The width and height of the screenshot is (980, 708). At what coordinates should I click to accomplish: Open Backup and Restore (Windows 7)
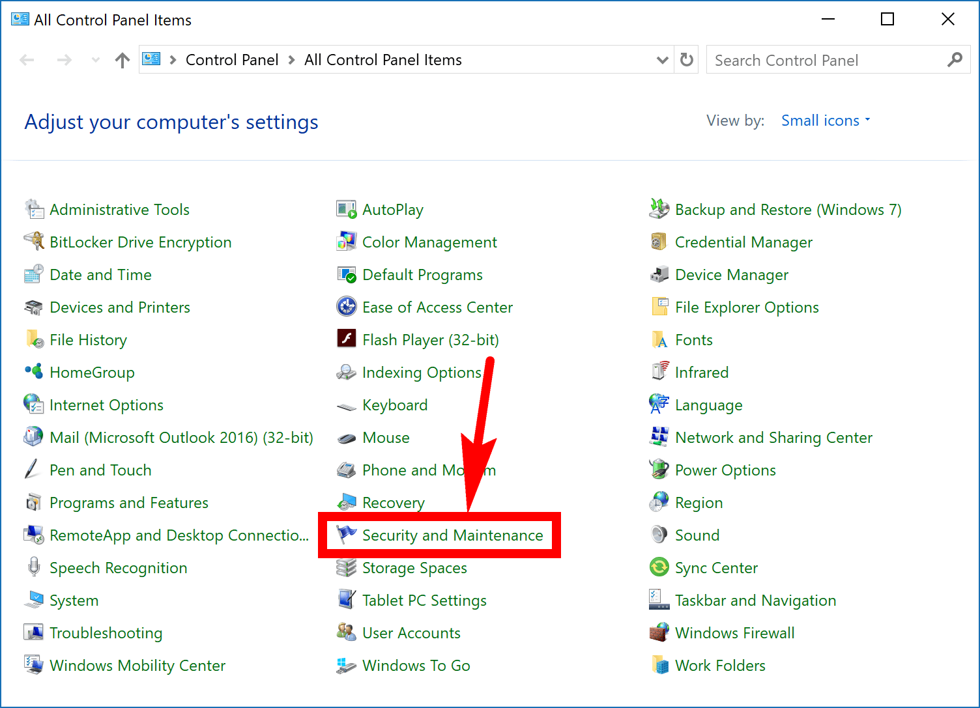[x=788, y=209]
